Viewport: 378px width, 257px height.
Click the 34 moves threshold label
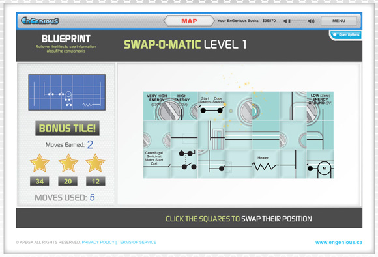pyautogui.click(x=40, y=181)
